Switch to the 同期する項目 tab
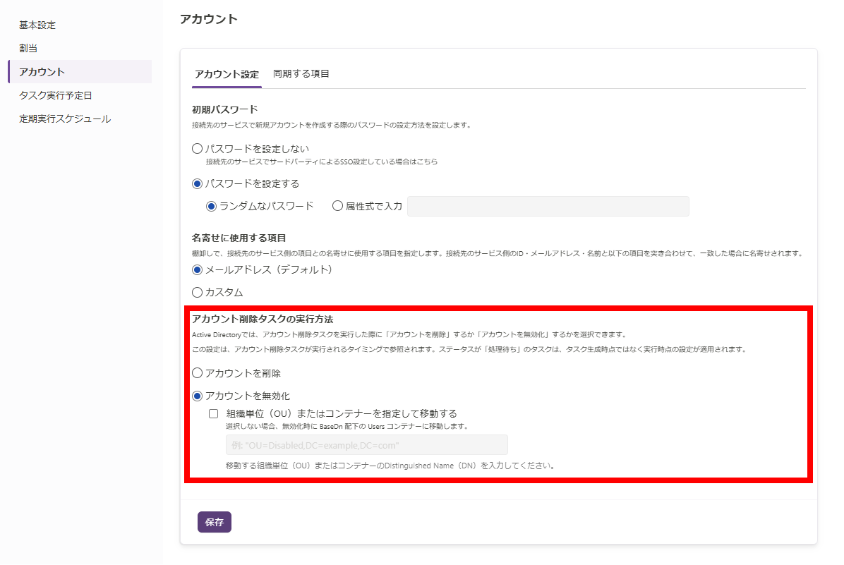Screen dimensions: 844x565 point(301,74)
